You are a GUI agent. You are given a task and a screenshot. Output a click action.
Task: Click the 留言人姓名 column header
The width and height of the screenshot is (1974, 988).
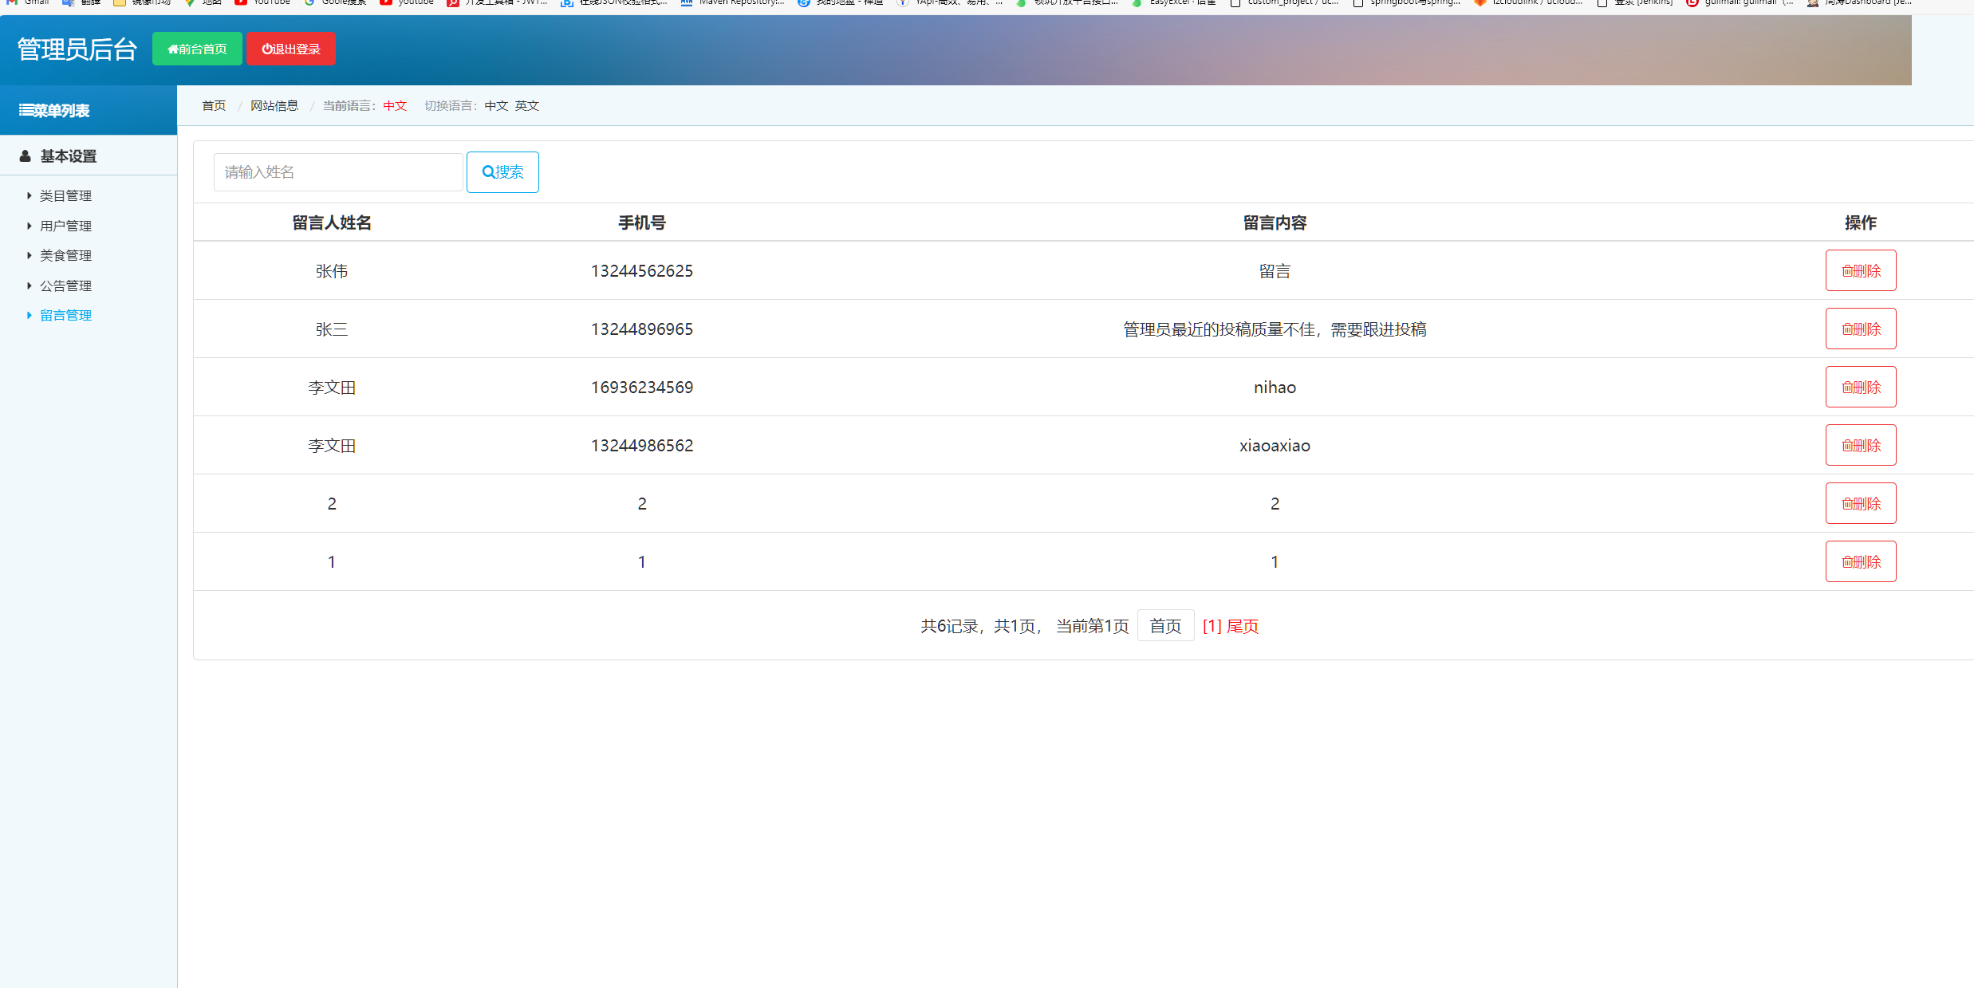click(332, 223)
